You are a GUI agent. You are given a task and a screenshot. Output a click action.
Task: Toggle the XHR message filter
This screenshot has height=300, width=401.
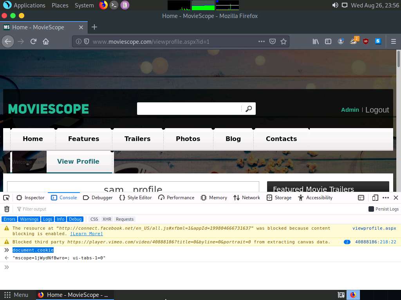click(107, 219)
